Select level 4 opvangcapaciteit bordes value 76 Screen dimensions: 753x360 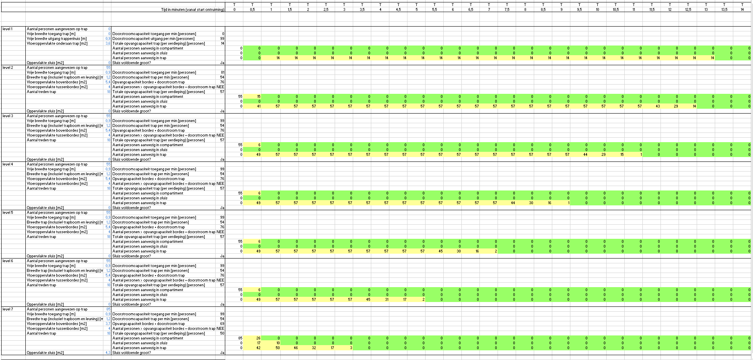tap(222, 179)
